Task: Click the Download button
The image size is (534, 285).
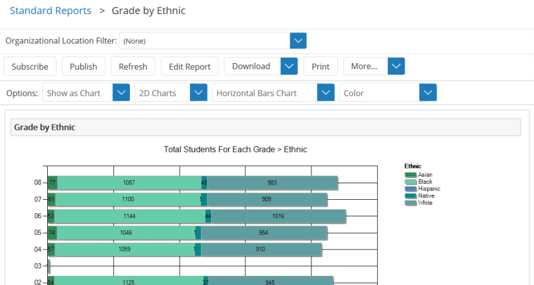Action: pos(251,66)
